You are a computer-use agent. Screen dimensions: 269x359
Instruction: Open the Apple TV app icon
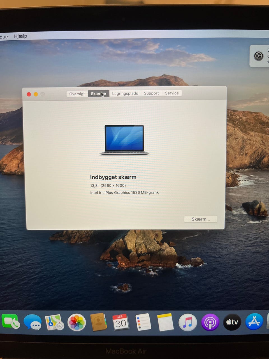coord(232,322)
